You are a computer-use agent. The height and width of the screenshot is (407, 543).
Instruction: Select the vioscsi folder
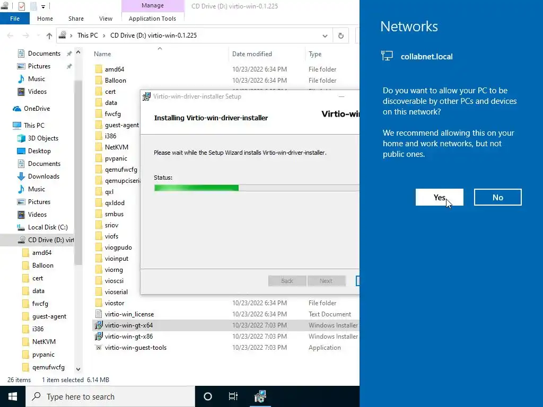114,281
